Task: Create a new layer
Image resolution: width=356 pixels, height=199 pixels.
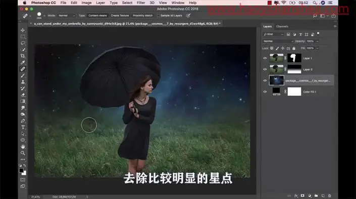Action: pos(323,195)
